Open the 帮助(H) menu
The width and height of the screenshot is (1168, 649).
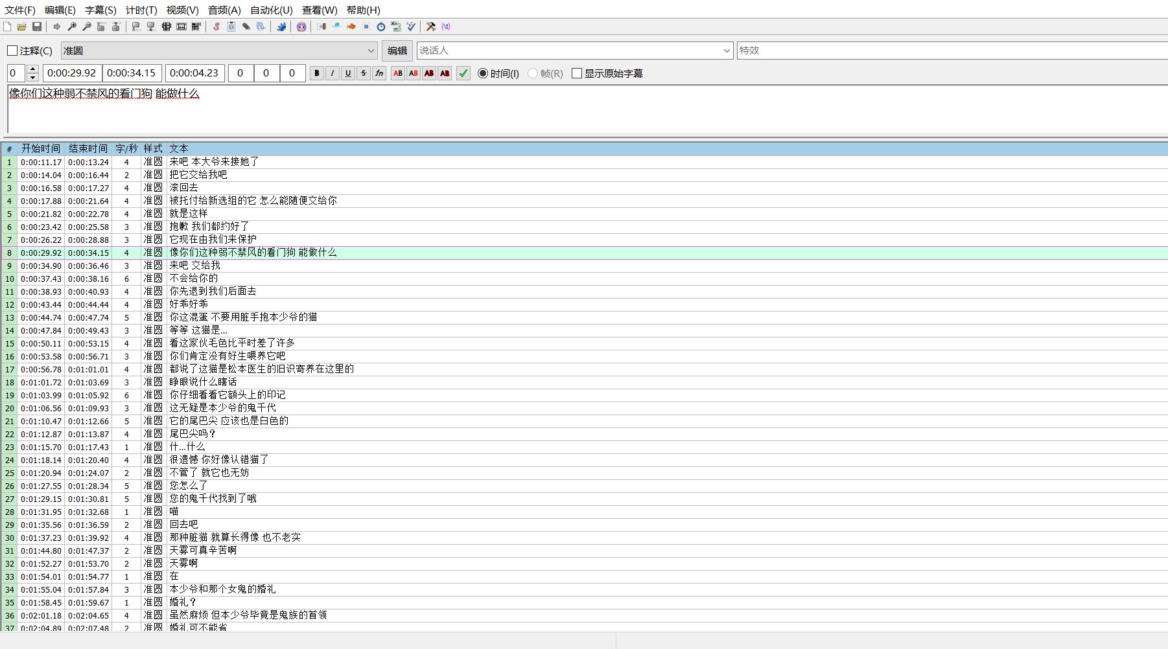pos(364,10)
